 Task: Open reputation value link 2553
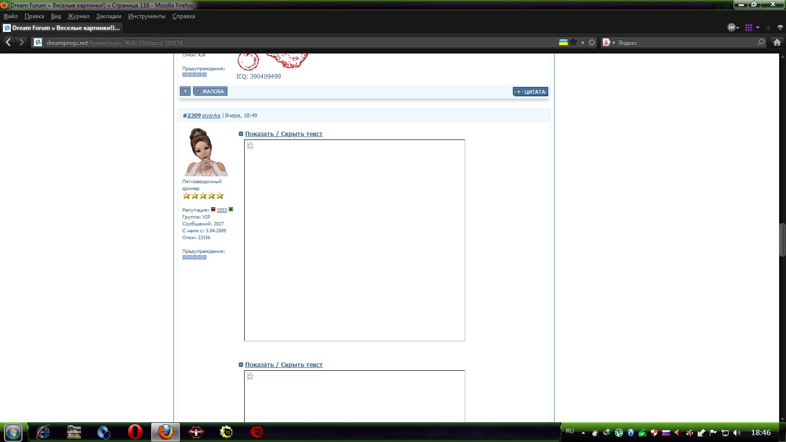[x=222, y=210]
